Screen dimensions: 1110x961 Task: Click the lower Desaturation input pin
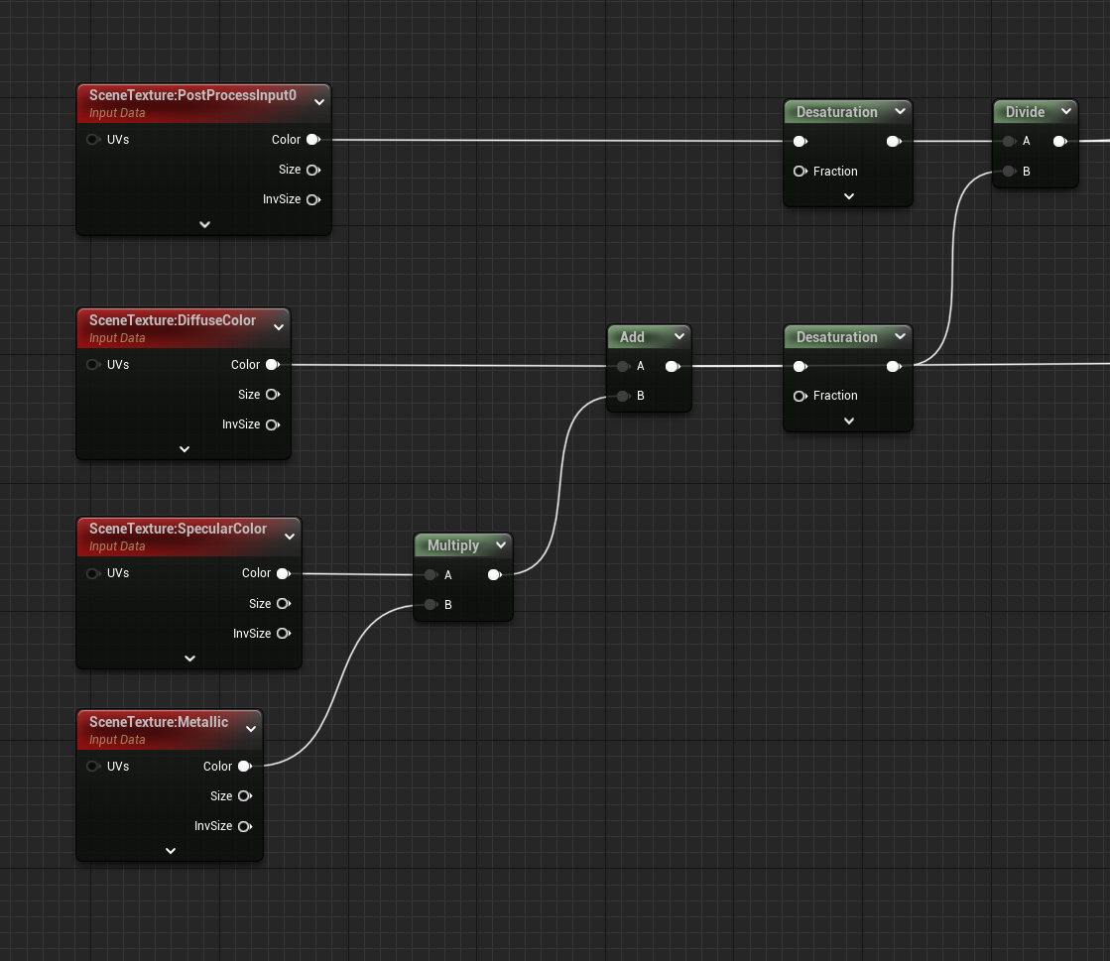click(x=800, y=366)
